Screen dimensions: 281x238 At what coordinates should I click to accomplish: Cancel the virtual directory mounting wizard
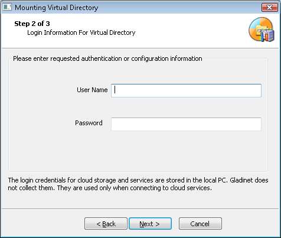[x=200, y=223]
